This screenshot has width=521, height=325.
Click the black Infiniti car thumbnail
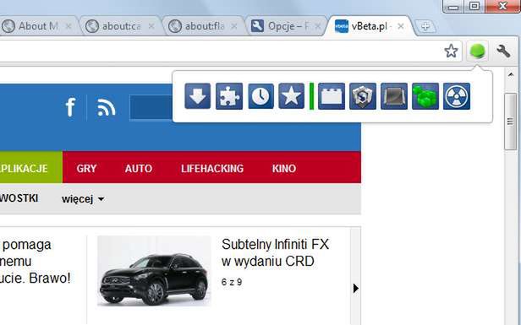154,271
